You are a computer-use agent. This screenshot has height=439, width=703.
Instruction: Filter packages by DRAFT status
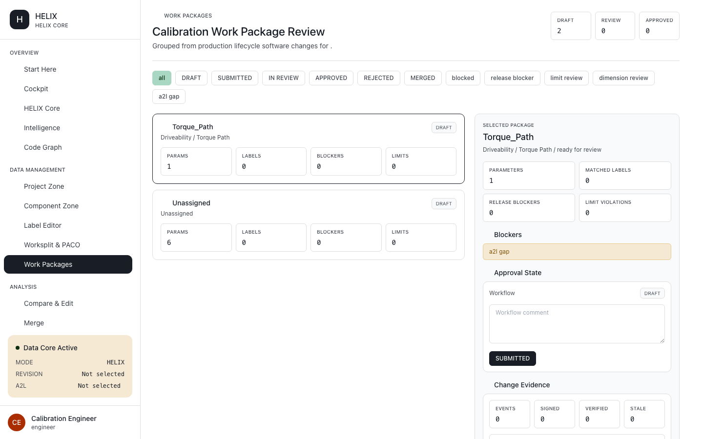pyautogui.click(x=191, y=78)
